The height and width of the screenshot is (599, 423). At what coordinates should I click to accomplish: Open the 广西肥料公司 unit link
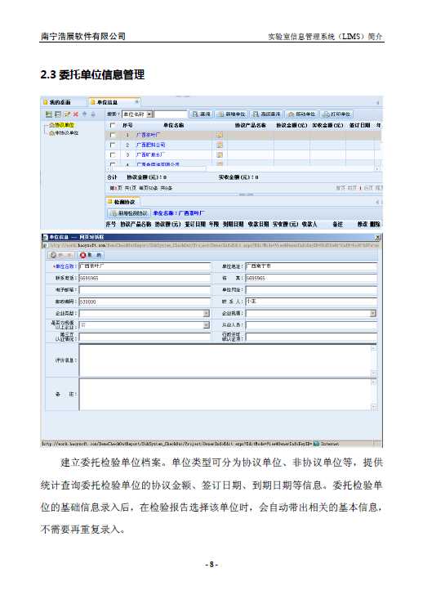(x=151, y=145)
